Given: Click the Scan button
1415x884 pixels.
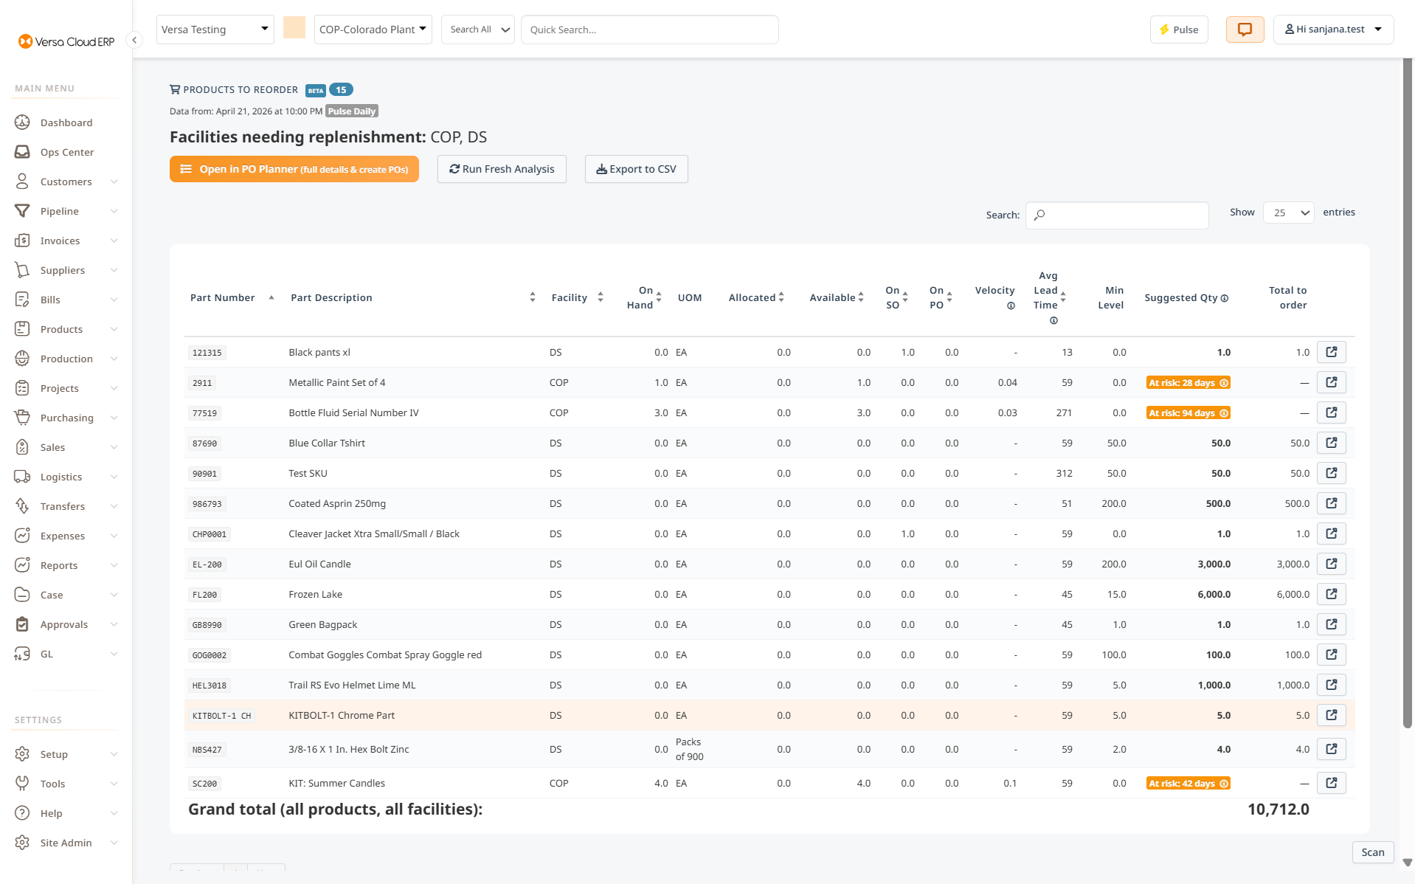Looking at the screenshot, I should pos(1373,852).
